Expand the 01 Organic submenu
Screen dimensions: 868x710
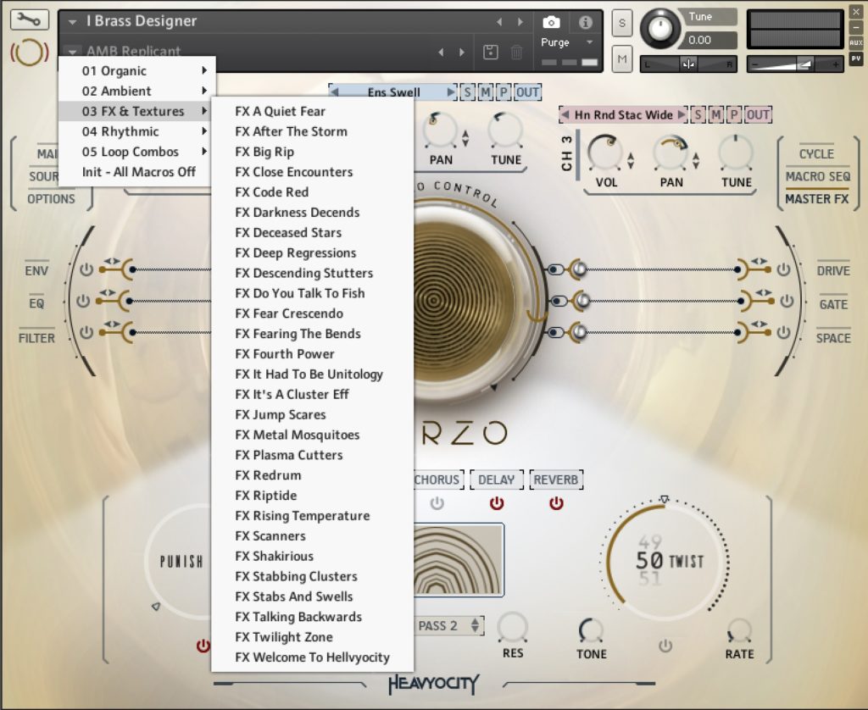(x=136, y=71)
